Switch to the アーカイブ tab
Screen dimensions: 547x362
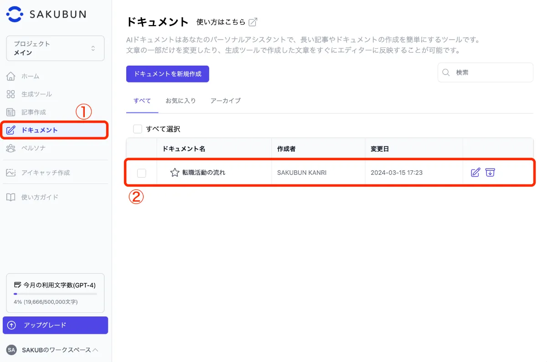coord(225,101)
